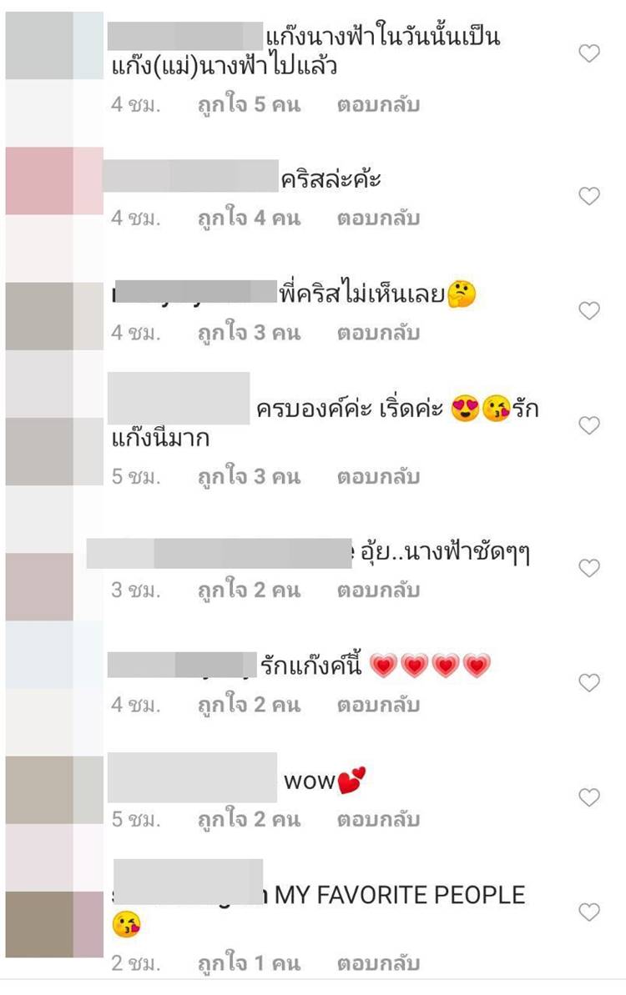This screenshot has height=995, width=626.
Task: Like the พี่คริสไม่เห็นเลย comment
Action: [589, 311]
